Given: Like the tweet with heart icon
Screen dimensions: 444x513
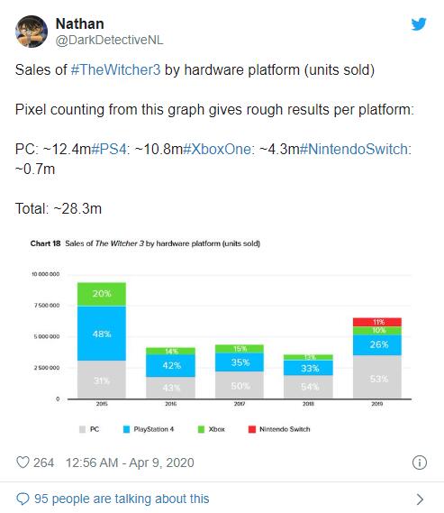Looking at the screenshot, I should coord(23,463).
